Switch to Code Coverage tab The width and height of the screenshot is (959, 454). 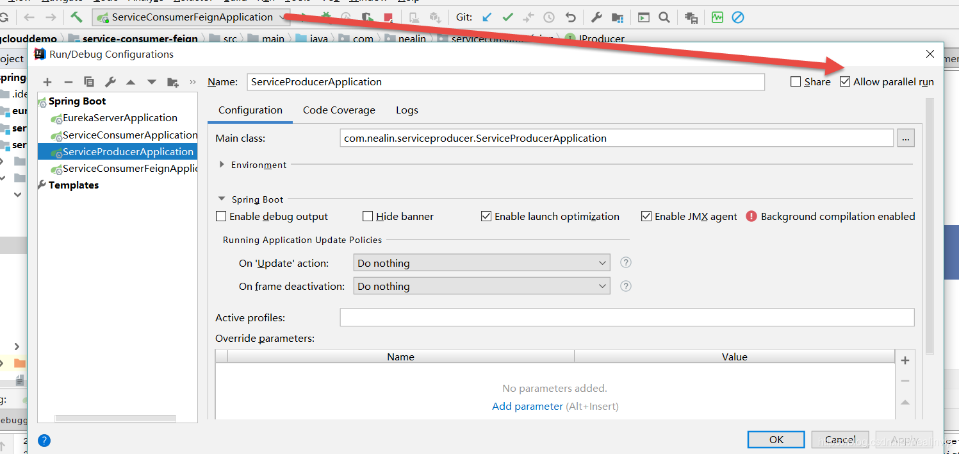point(339,110)
